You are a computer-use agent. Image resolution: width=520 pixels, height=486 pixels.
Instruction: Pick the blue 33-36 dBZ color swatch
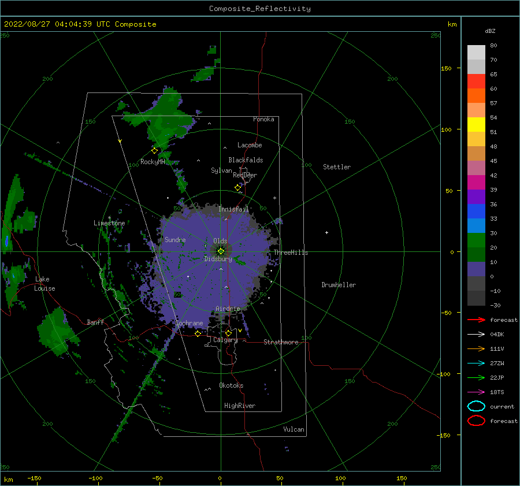pyautogui.click(x=476, y=212)
